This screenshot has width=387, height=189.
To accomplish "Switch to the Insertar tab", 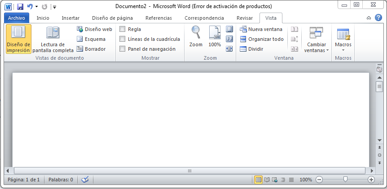I will point(70,18).
